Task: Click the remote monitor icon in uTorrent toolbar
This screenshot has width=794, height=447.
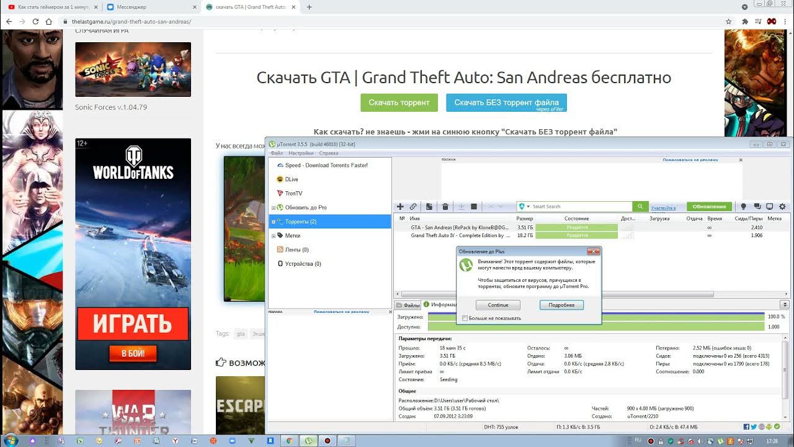Action: point(770,207)
